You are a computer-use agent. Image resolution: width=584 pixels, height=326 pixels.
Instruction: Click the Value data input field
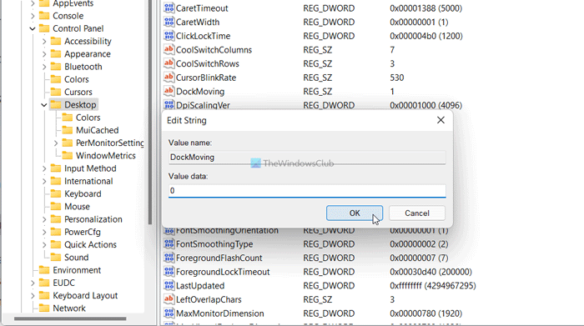(x=307, y=191)
